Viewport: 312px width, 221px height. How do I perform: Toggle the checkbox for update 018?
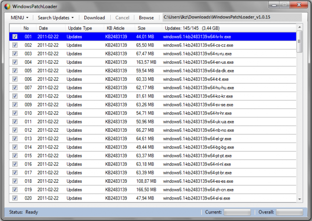[x=15, y=181]
